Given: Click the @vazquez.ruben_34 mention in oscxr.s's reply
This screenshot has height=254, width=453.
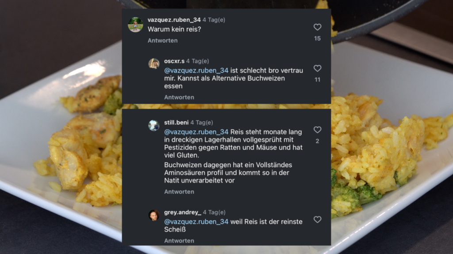Looking at the screenshot, I should [196, 71].
